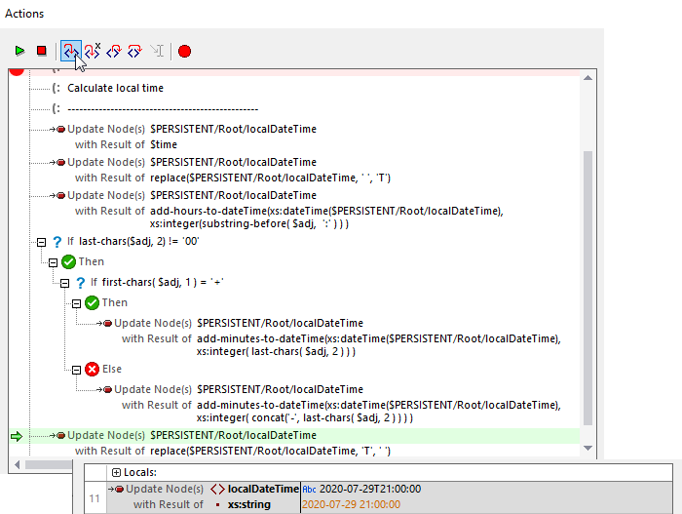Click the green Play/Start debugging button
The height and width of the screenshot is (514, 682).
[19, 51]
